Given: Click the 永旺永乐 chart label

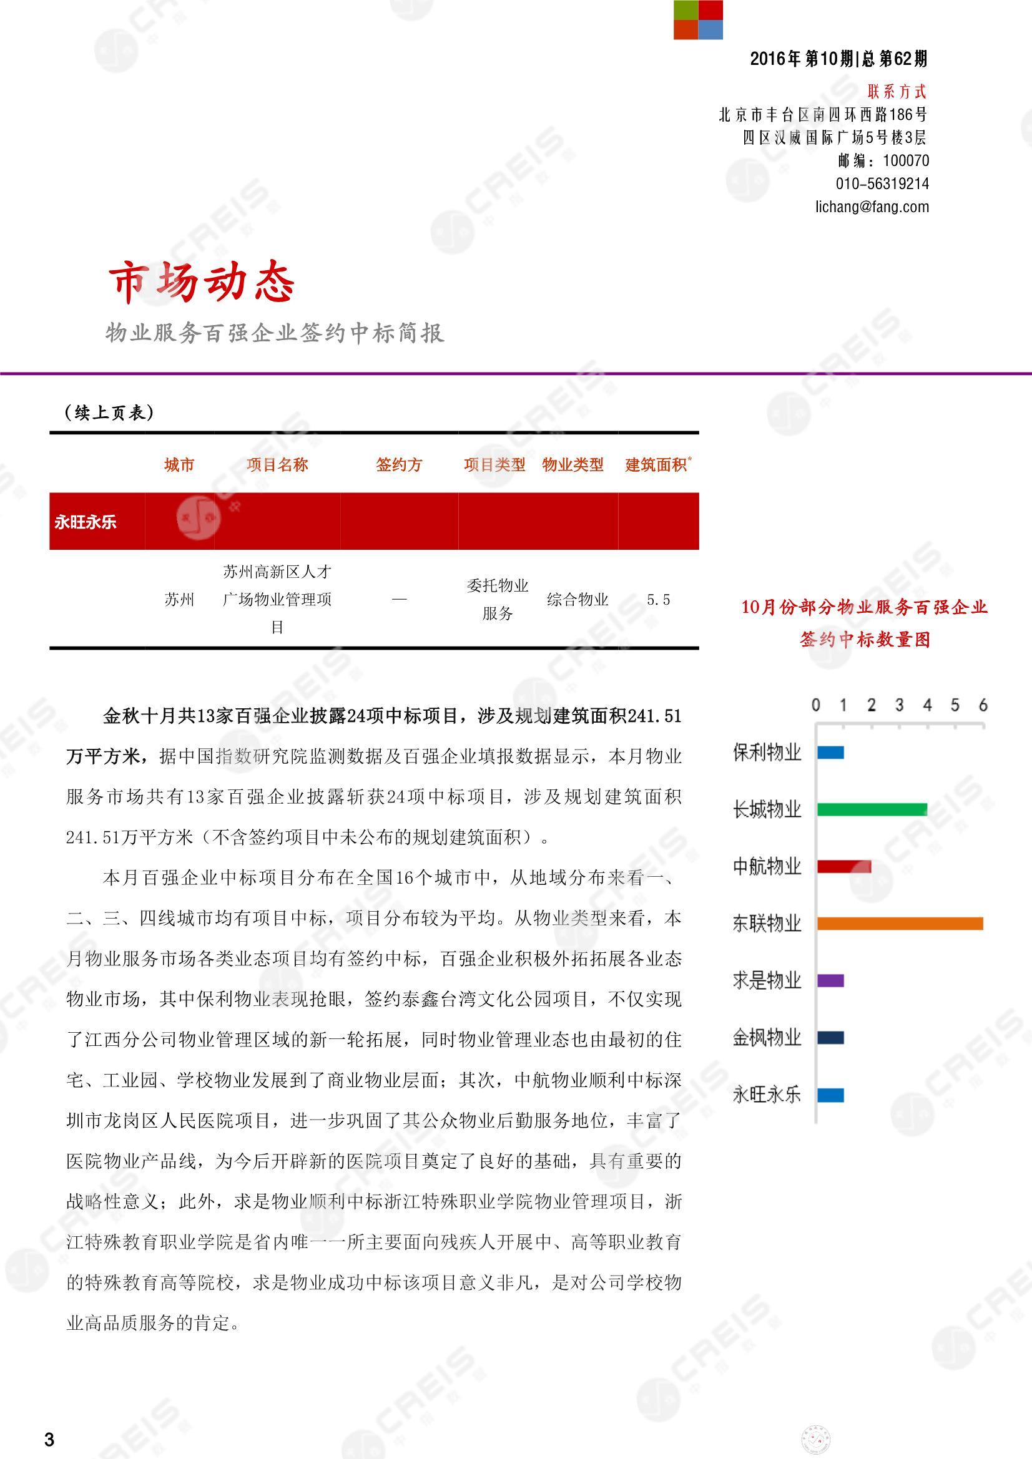Looking at the screenshot, I should coord(767,1095).
